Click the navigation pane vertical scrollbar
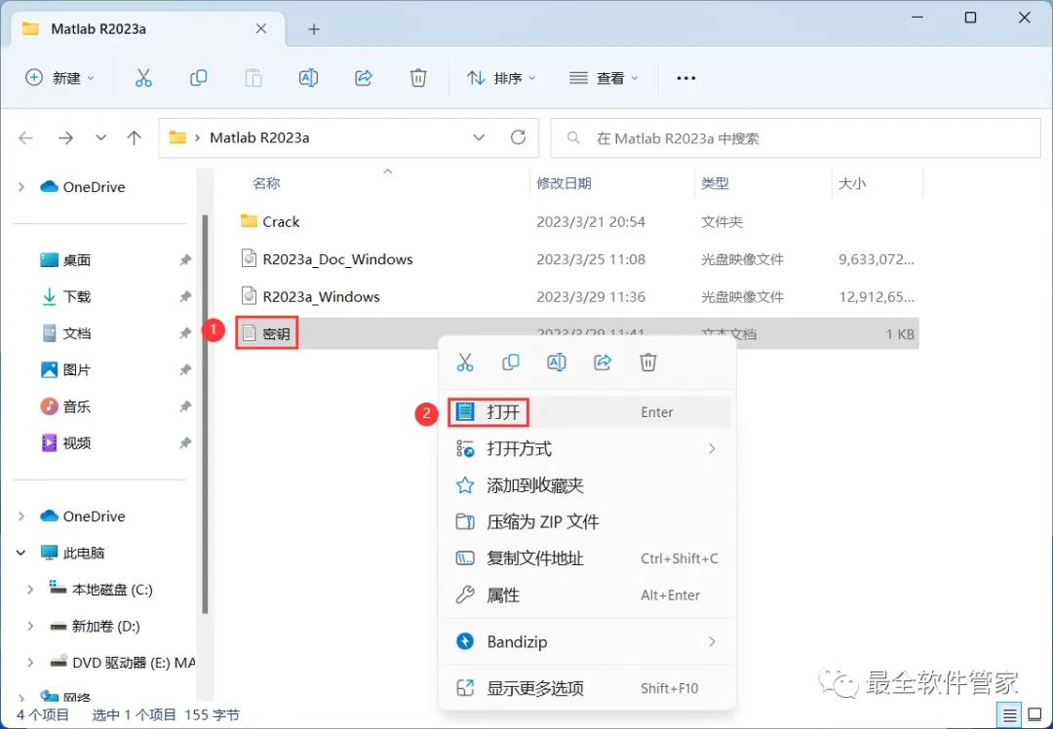1053x729 pixels. click(x=206, y=414)
